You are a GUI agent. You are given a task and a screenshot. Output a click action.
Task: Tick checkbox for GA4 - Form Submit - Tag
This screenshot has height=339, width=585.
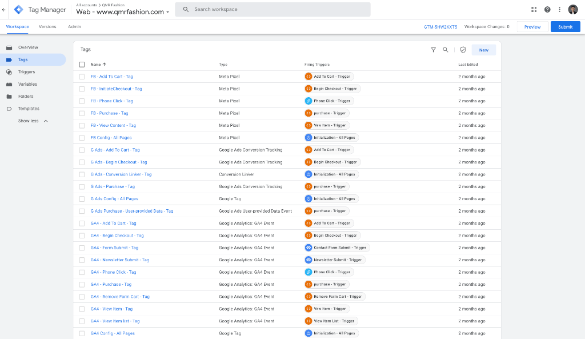point(82,248)
